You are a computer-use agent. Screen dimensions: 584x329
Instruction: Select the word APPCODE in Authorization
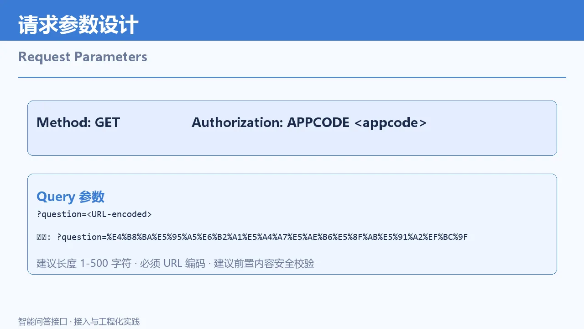coord(318,122)
